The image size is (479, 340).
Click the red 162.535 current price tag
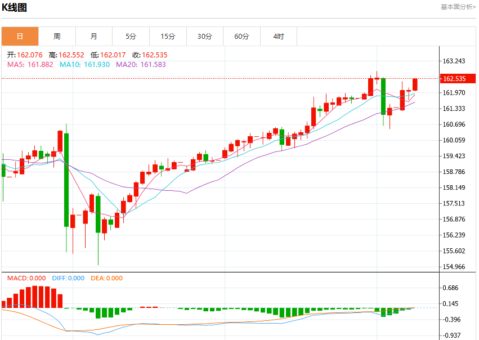[x=458, y=78]
